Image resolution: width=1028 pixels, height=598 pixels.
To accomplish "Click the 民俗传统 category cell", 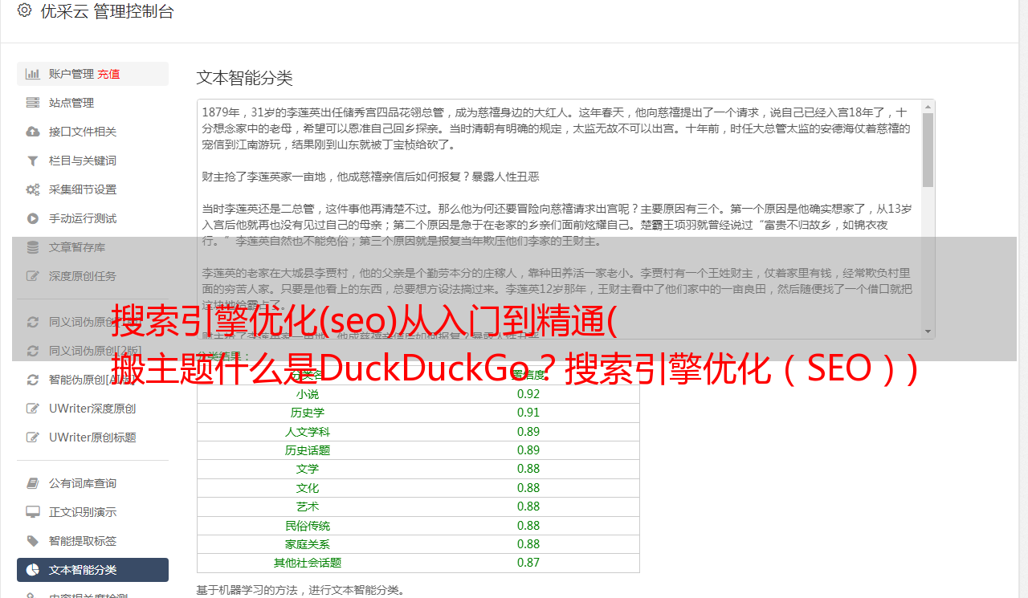I will pos(308,526).
